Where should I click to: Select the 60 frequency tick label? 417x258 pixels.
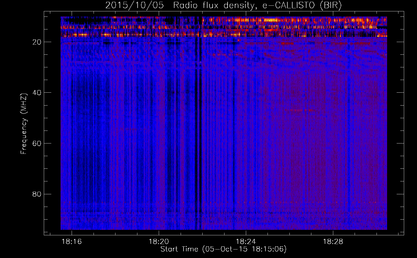click(x=37, y=143)
